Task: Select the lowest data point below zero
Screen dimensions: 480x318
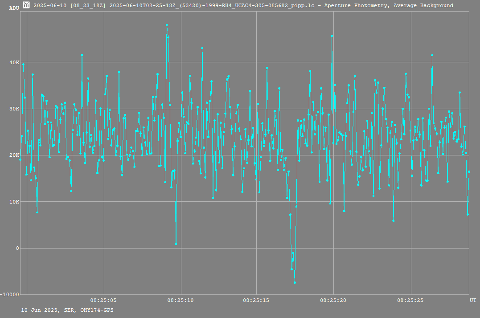Action: click(x=295, y=282)
